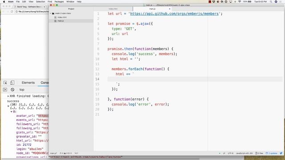Screen dimensions: 285x160
Task: Open the macOS Spotlight search icon
Action: pyautogui.click(x=271, y=2)
